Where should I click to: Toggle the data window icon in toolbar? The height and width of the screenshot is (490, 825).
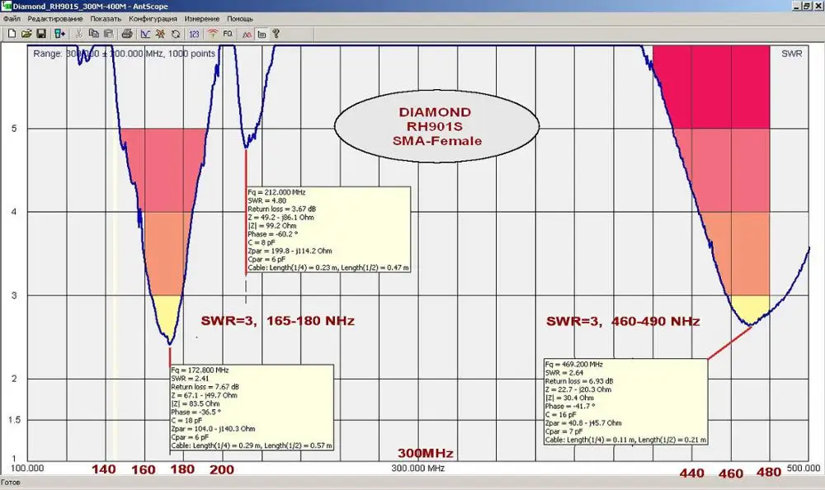(262, 34)
